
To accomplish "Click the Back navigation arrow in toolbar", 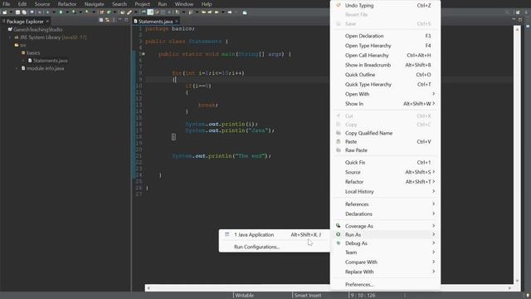I will [217, 12].
